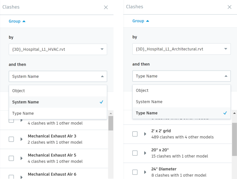Check the 2' x 2' grid checkbox
The width and height of the screenshot is (237, 179).
point(135,134)
